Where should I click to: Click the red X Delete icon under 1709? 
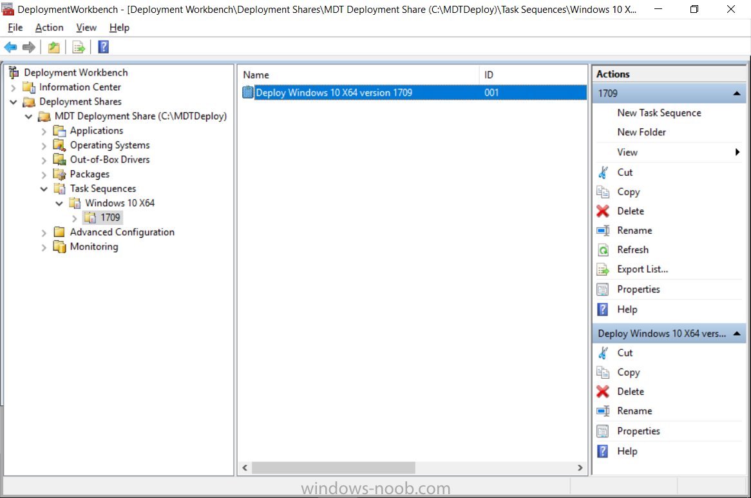coord(603,211)
